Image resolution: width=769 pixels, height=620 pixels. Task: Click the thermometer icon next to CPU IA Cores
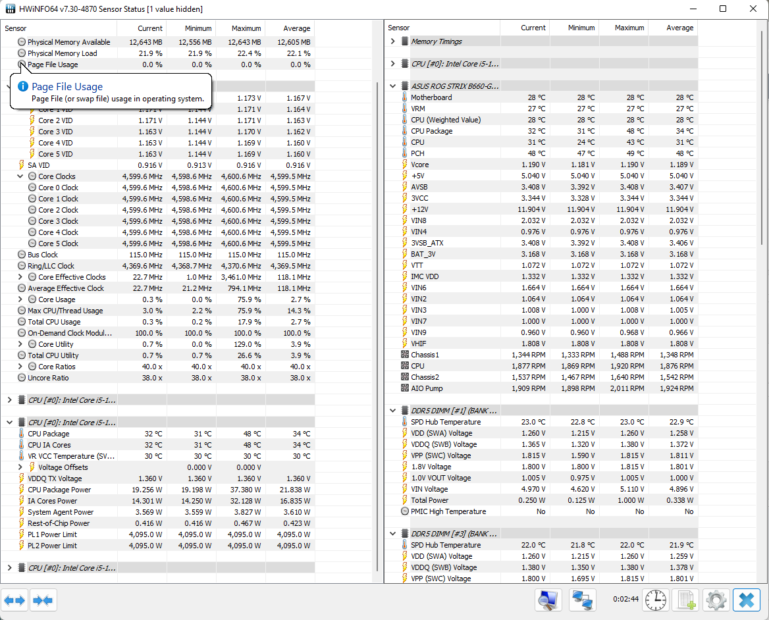click(22, 444)
